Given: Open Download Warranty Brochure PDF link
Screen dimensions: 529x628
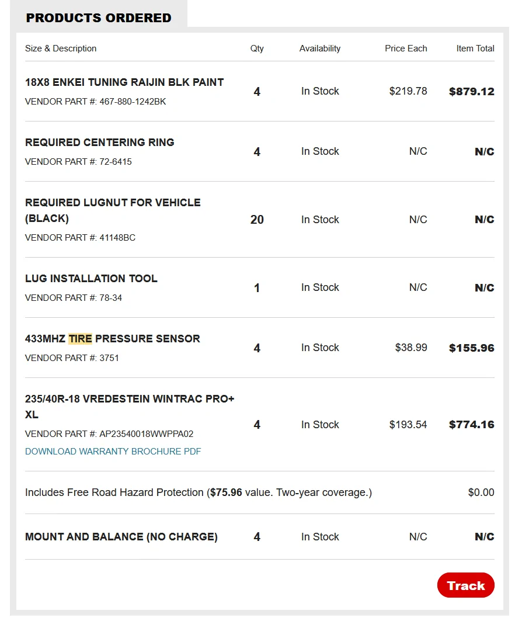Looking at the screenshot, I should click(113, 452).
